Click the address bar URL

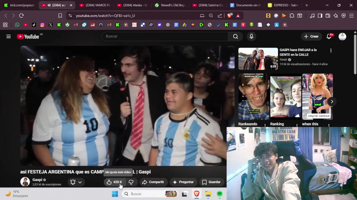point(105,16)
